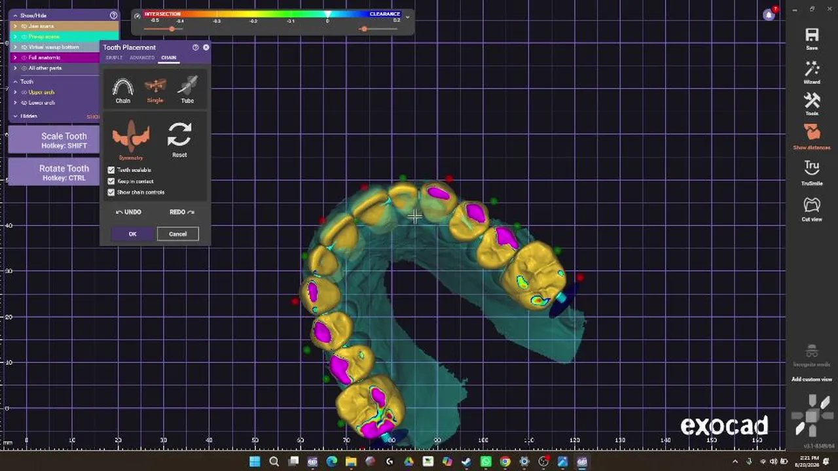Open help for Tooth Placement dialog

coord(195,47)
